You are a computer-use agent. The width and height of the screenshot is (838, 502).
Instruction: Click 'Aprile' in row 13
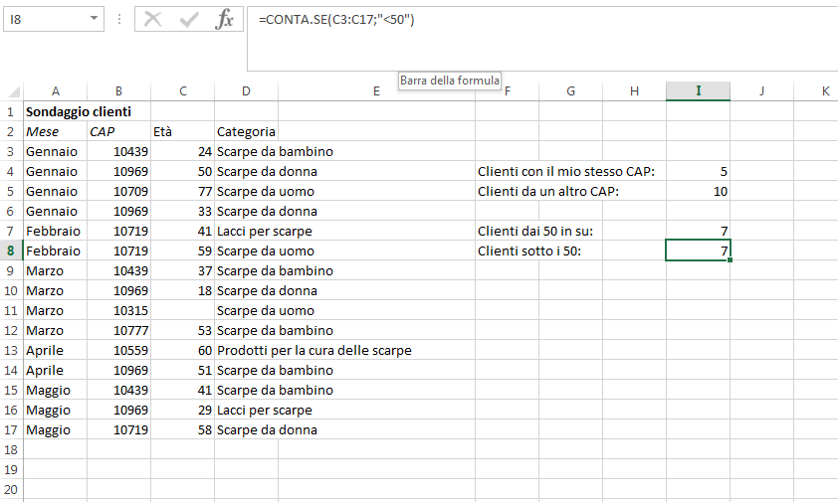[55, 350]
